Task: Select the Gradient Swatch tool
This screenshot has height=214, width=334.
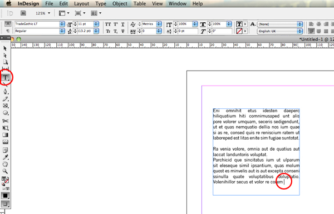Action: pyautogui.click(x=6, y=135)
